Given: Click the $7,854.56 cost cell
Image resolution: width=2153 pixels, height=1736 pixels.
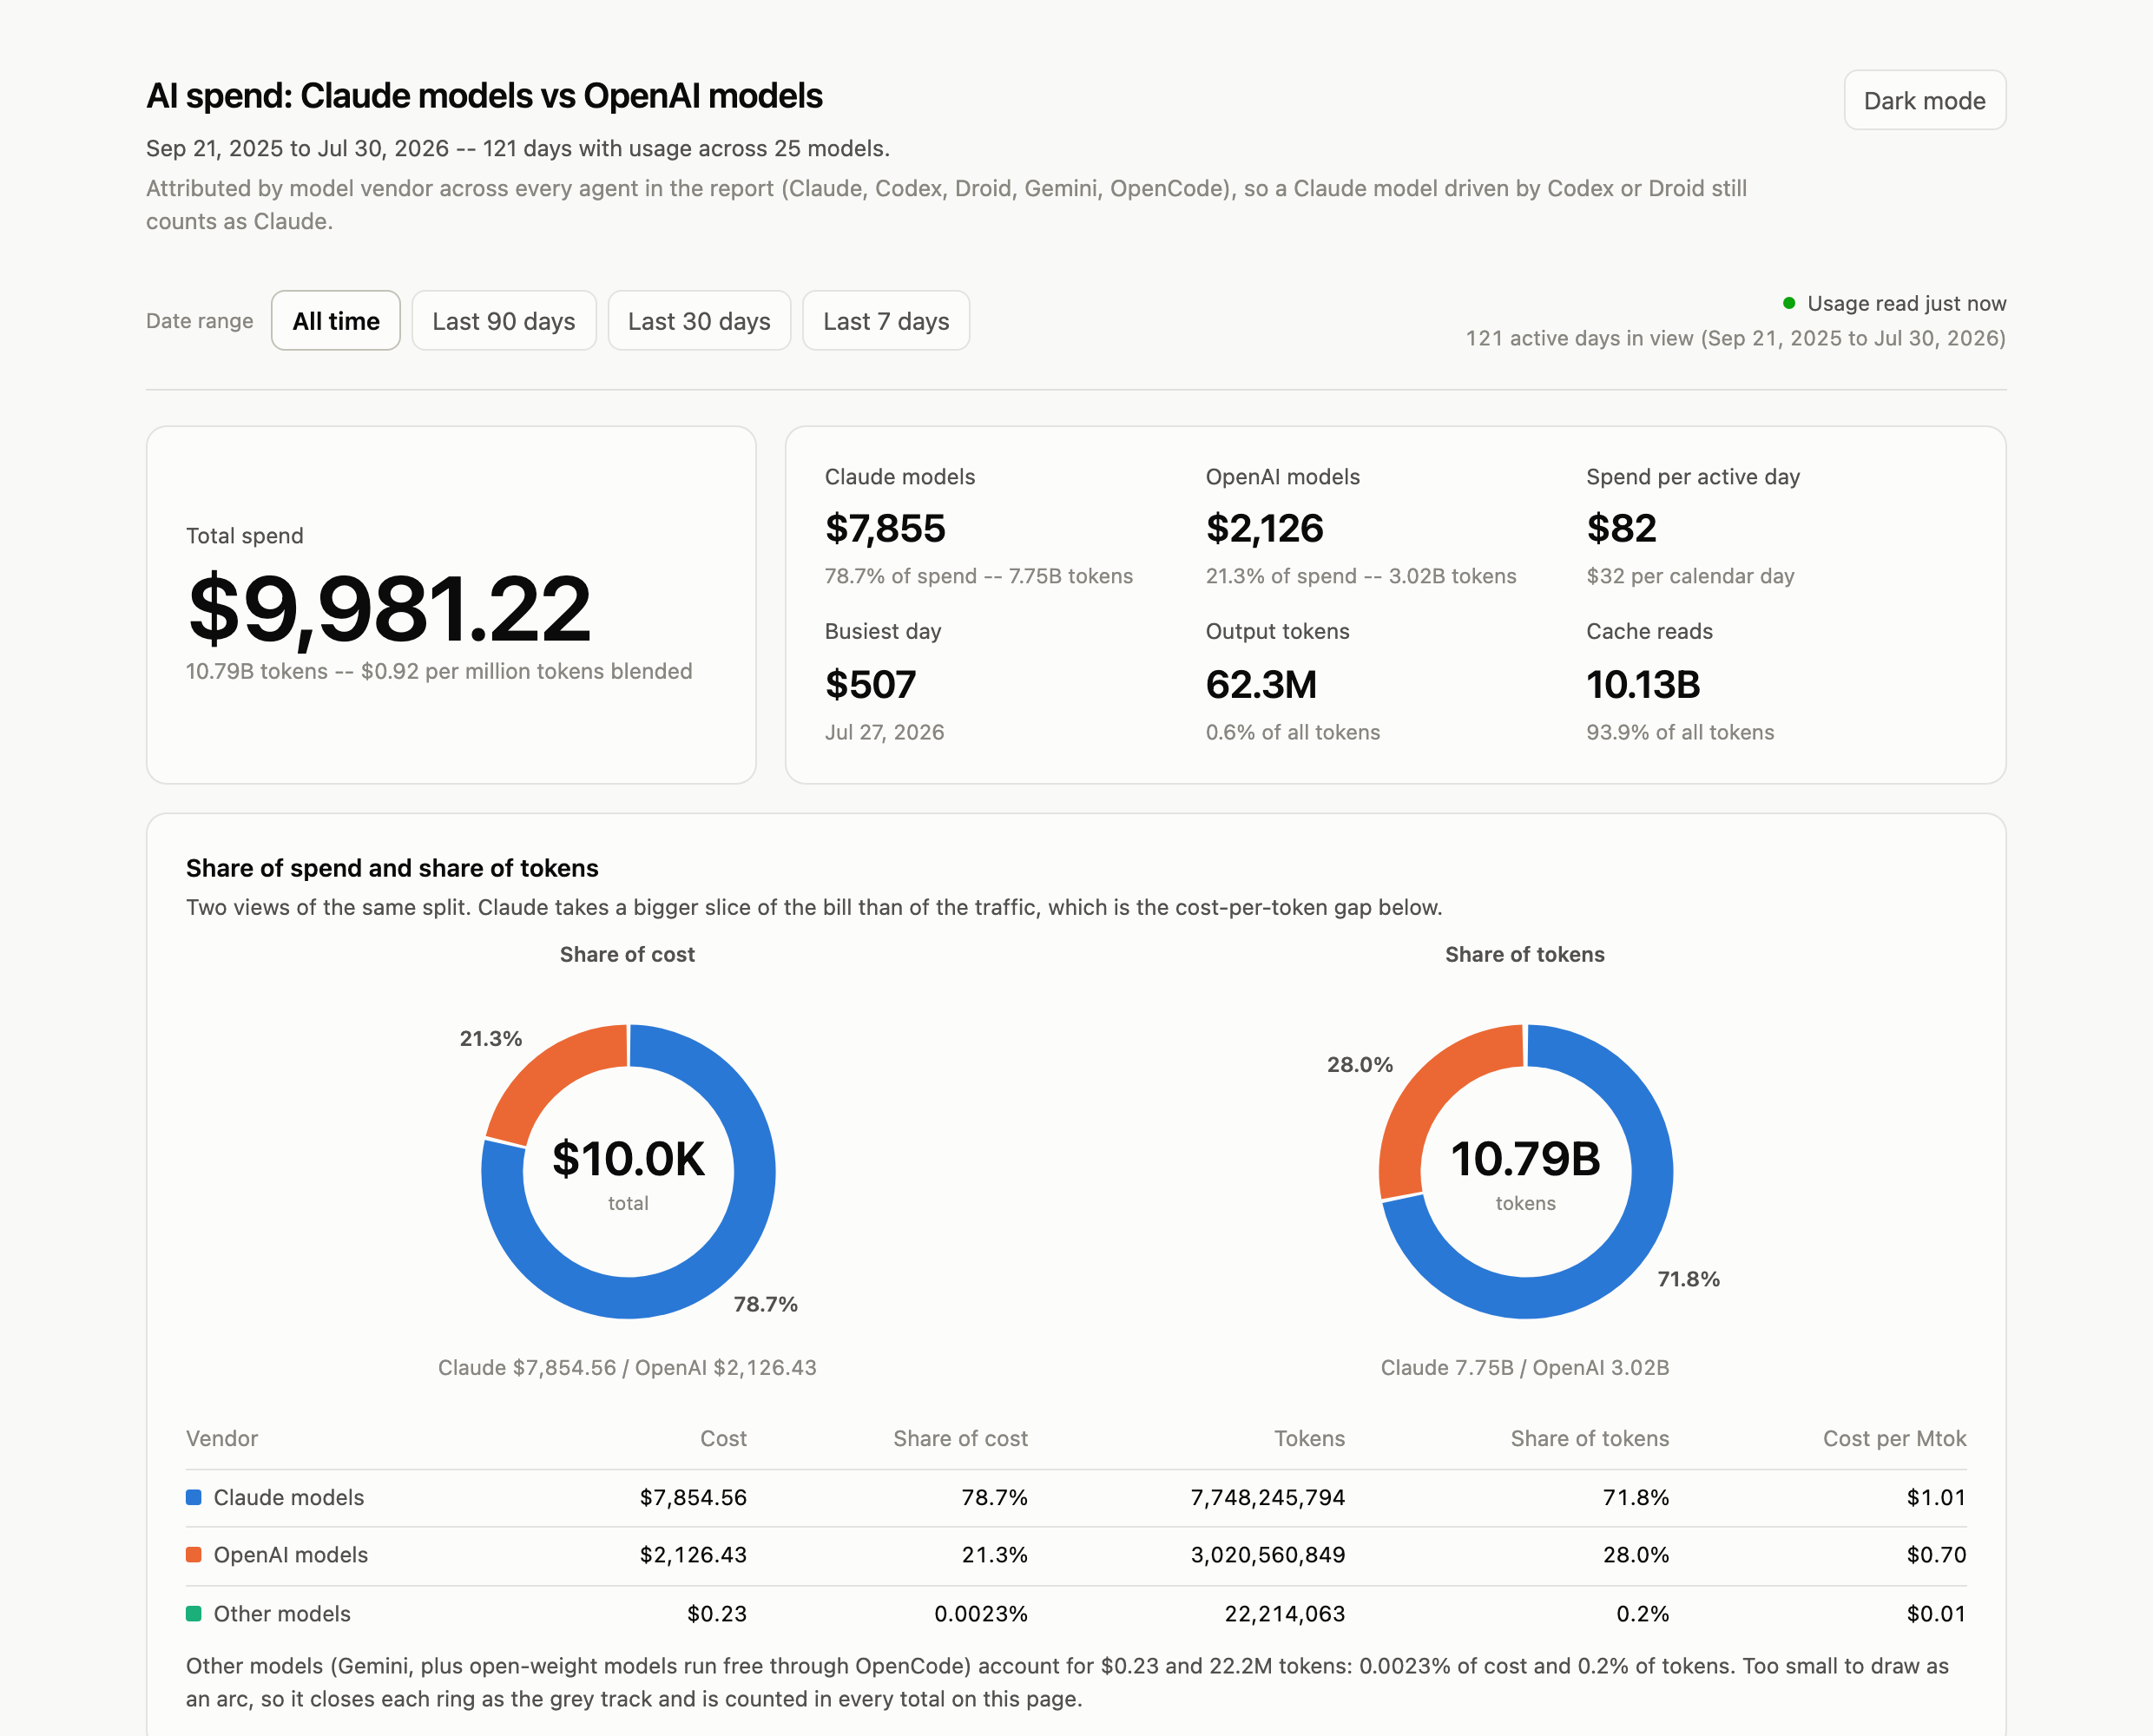Looking at the screenshot, I should click(x=693, y=1497).
